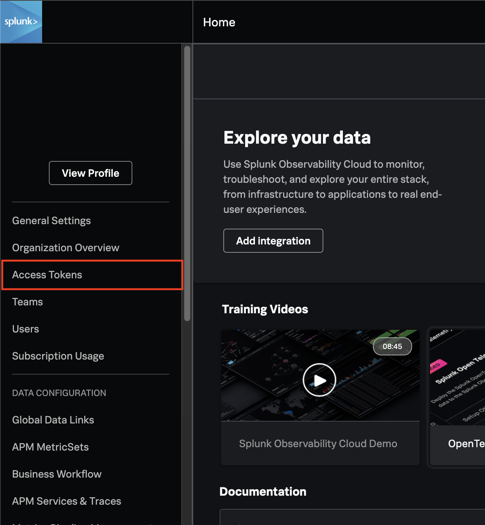Image resolution: width=485 pixels, height=525 pixels.
Task: Click the 08:45 video duration badge
Action: [392, 346]
